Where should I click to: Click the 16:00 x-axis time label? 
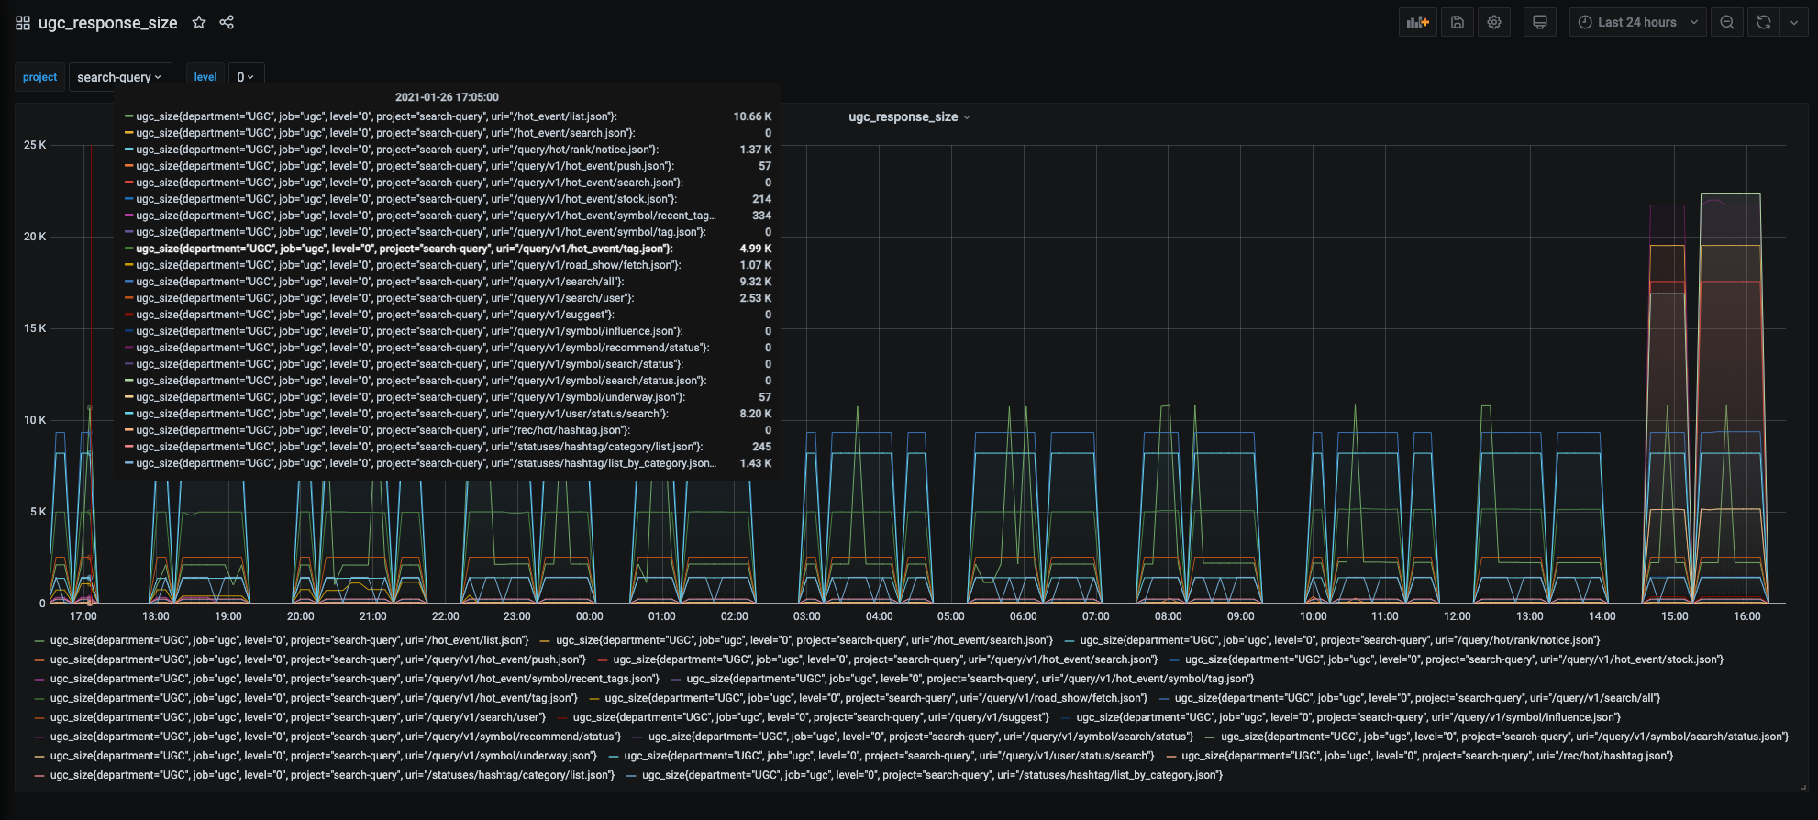click(x=1746, y=616)
